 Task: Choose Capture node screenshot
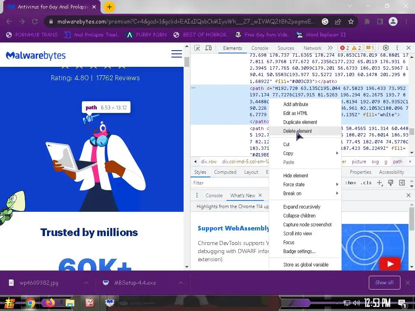305,225
